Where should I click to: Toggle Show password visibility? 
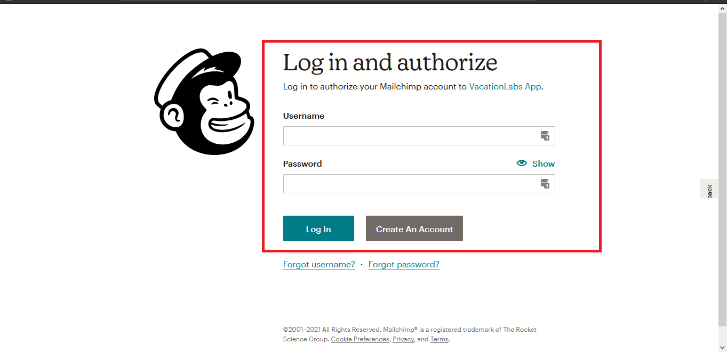point(536,163)
